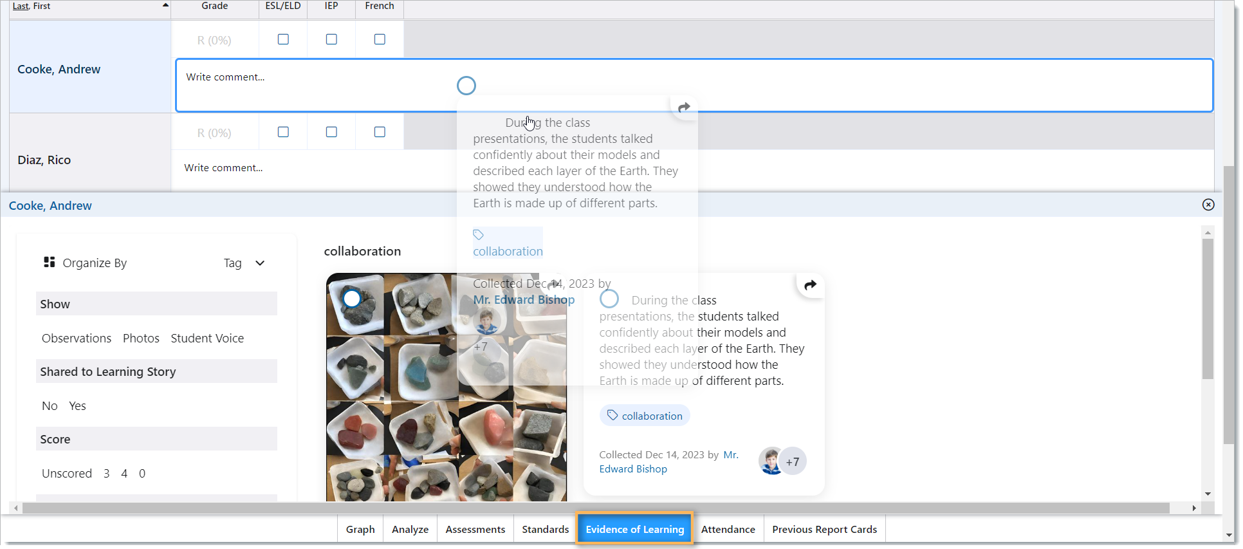
Task: Click the horizontal scrollbar of the evidence panel
Action: click(x=596, y=508)
